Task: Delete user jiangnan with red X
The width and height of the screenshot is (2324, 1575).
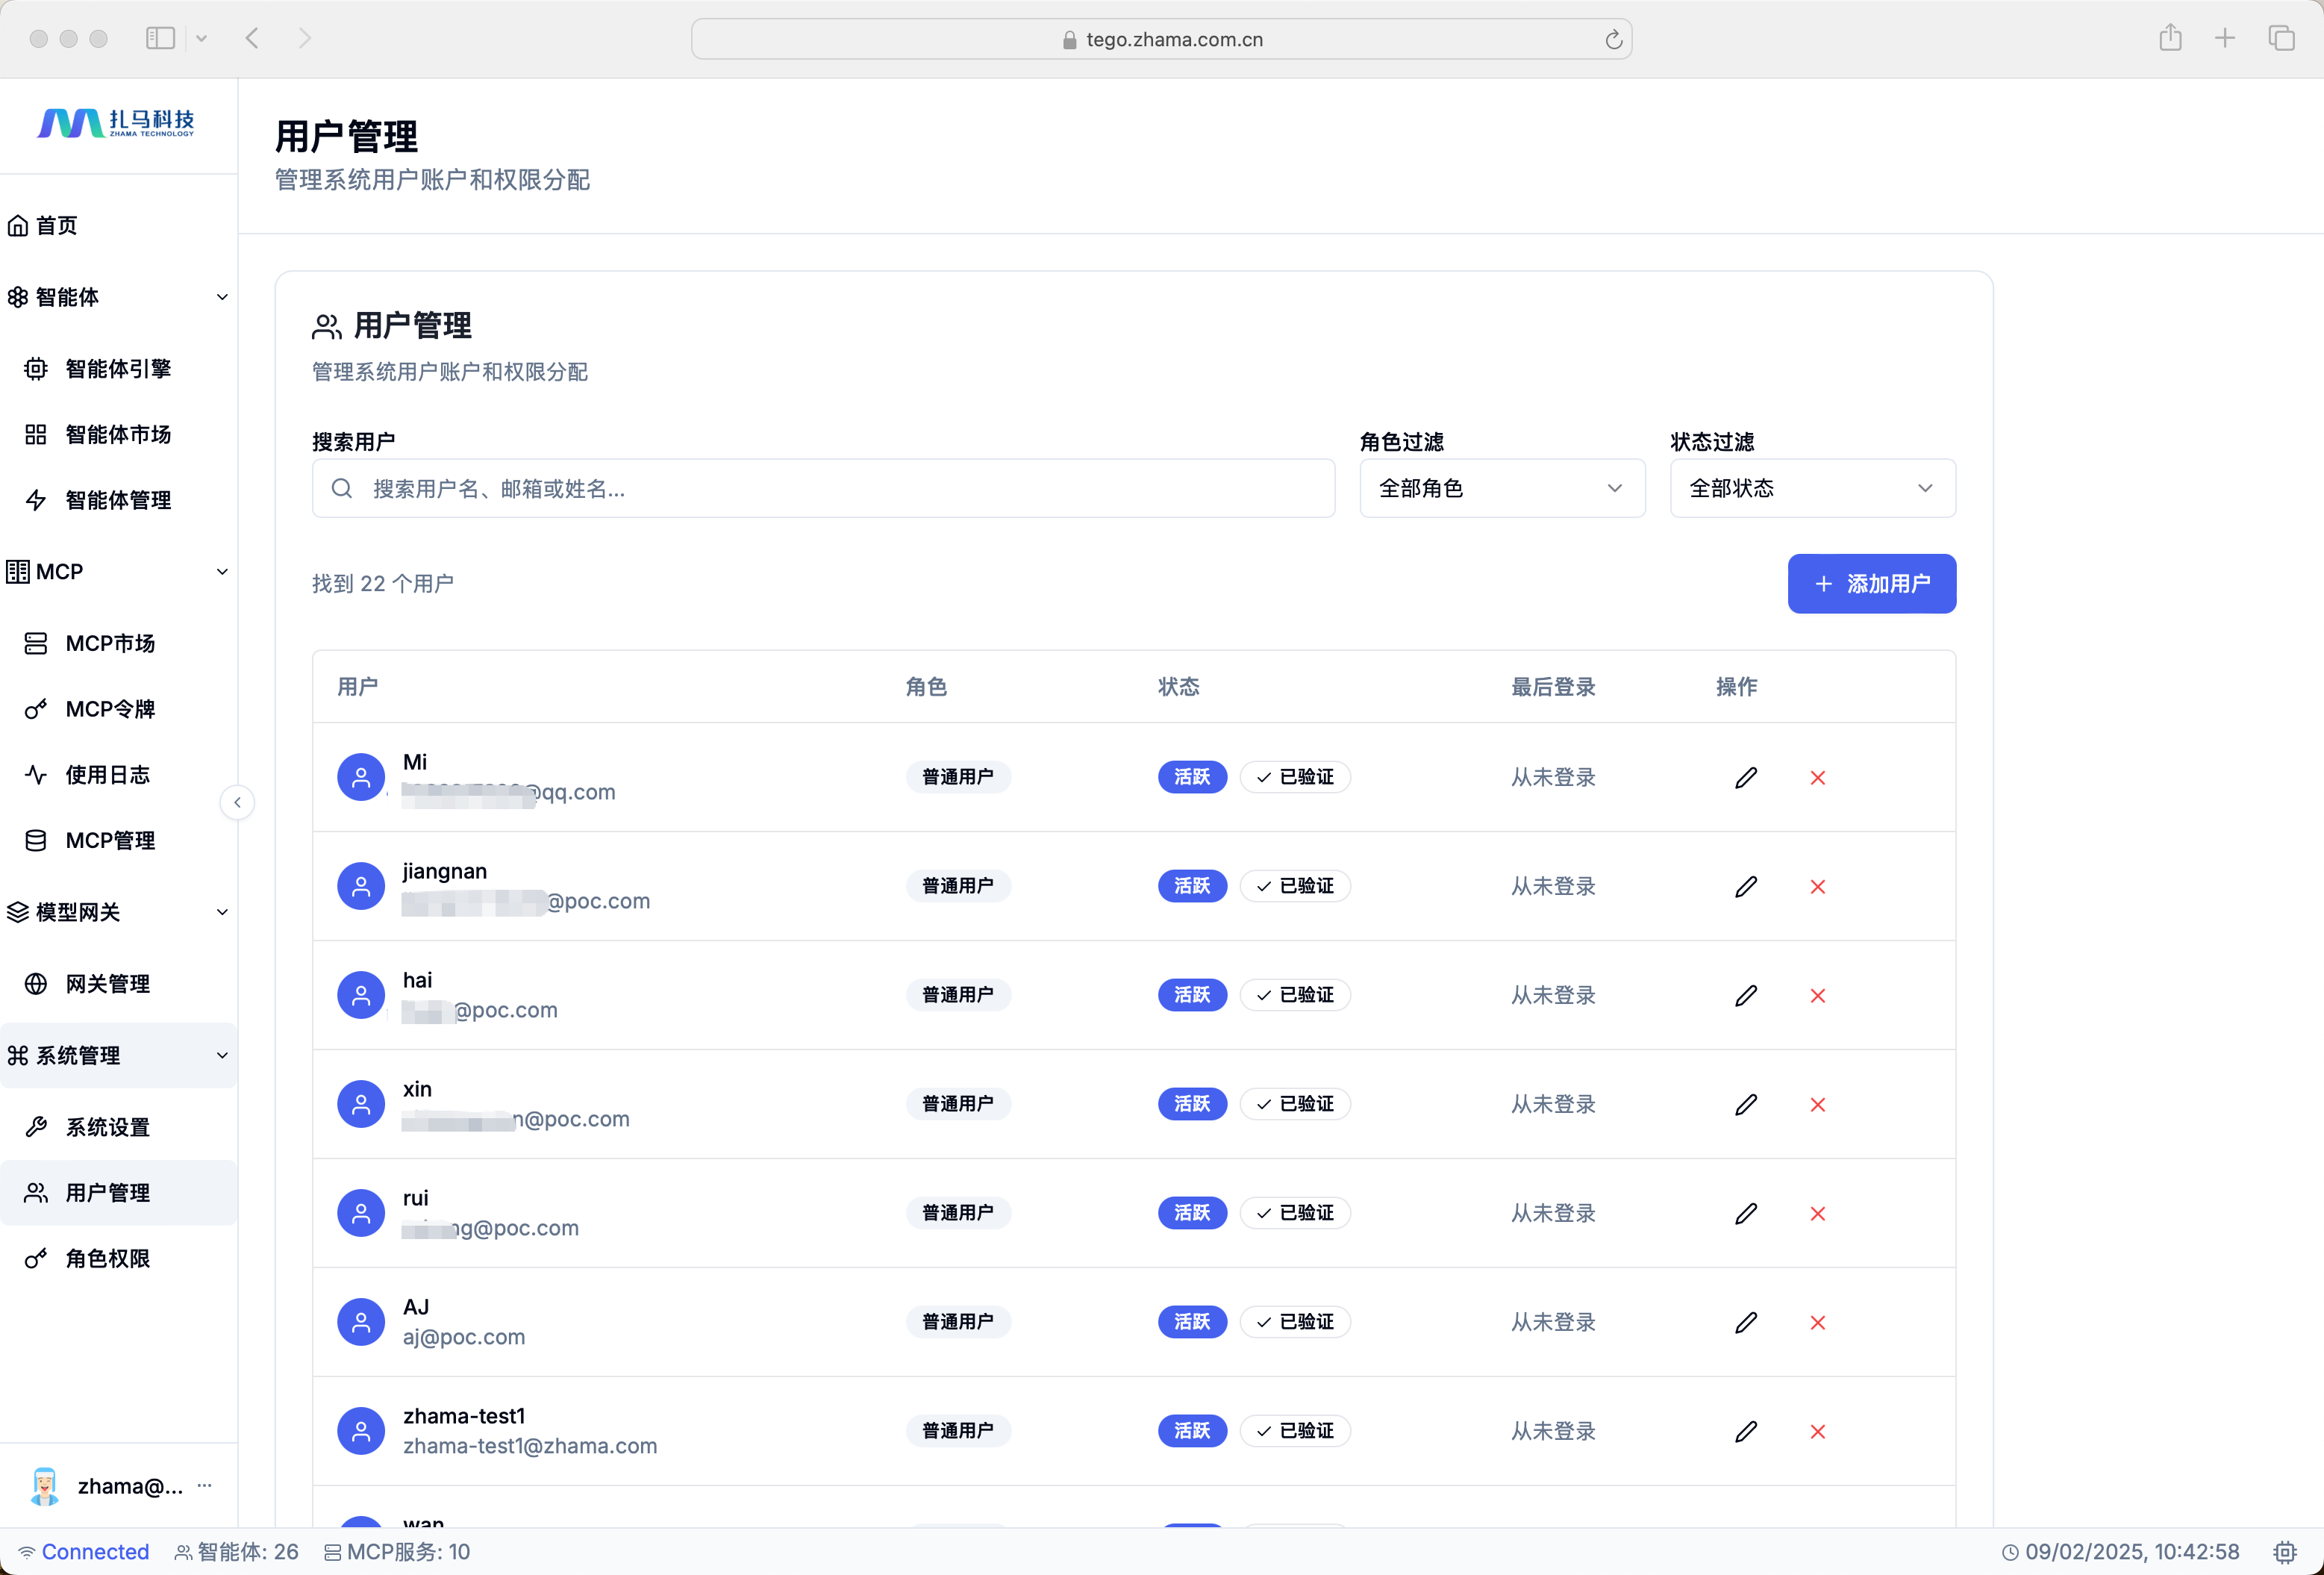Action: pyautogui.click(x=1817, y=886)
